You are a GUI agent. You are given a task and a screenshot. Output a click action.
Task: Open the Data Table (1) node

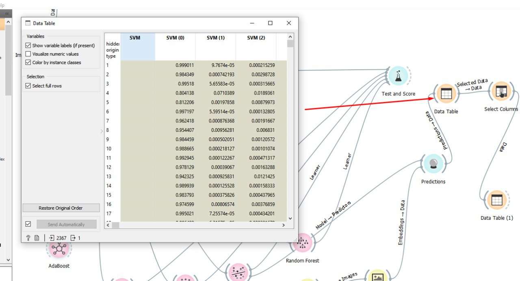tap(496, 200)
